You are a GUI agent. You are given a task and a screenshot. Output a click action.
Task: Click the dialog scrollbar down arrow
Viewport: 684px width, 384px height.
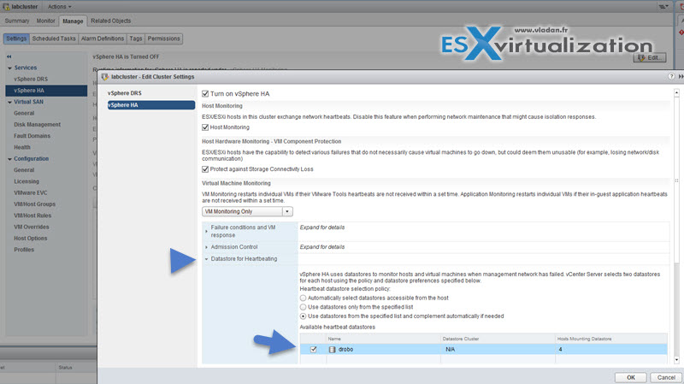[x=676, y=360]
